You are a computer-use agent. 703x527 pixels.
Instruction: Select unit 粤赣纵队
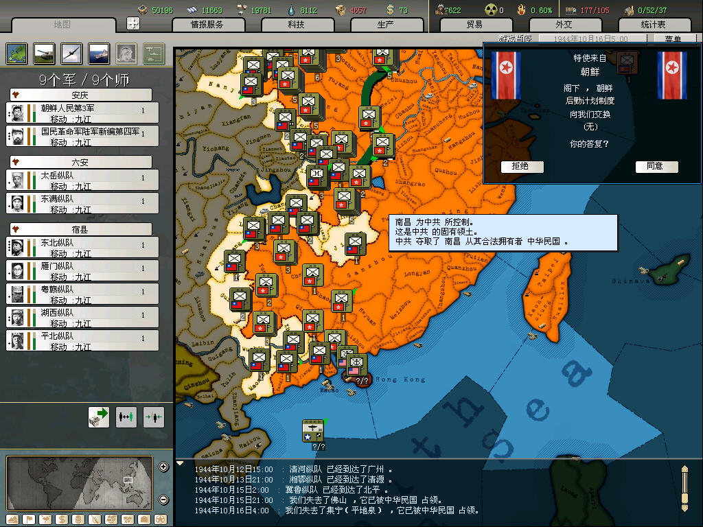82,294
